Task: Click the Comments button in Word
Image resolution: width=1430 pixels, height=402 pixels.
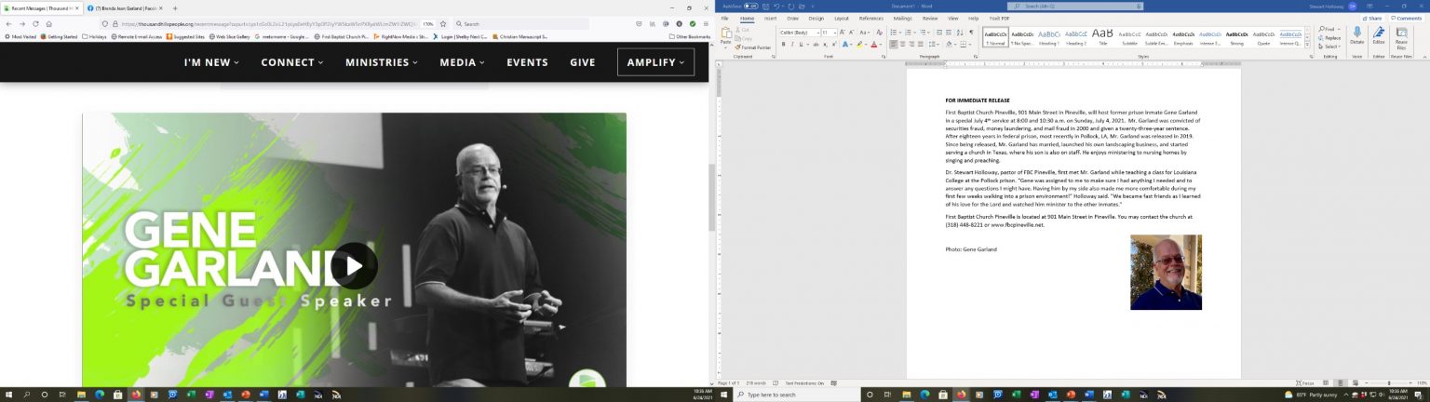Action: (1406, 18)
